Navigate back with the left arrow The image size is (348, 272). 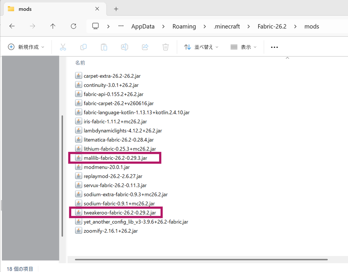12,26
